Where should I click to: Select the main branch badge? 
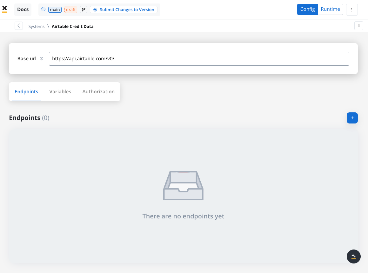pos(55,10)
